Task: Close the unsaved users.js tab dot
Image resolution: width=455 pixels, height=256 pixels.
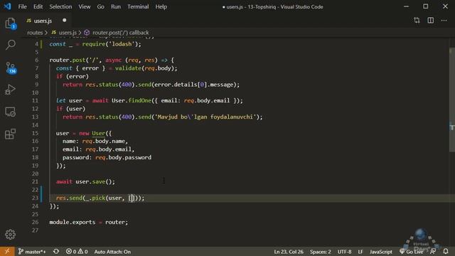Action: [x=65, y=21]
